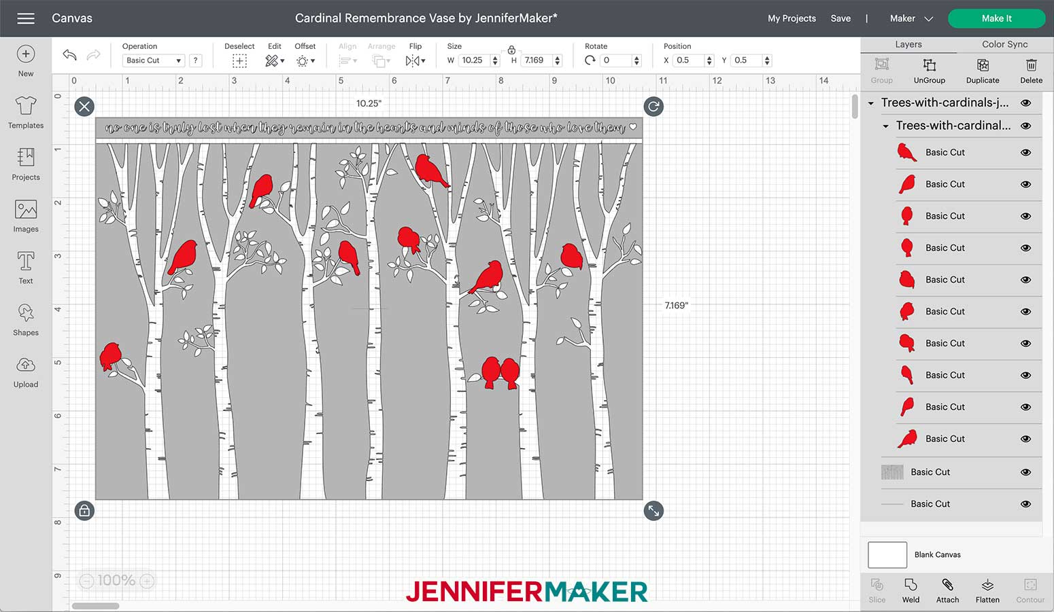1054x612 pixels.
Task: Adjust the Height value stepper
Action: tap(558, 60)
